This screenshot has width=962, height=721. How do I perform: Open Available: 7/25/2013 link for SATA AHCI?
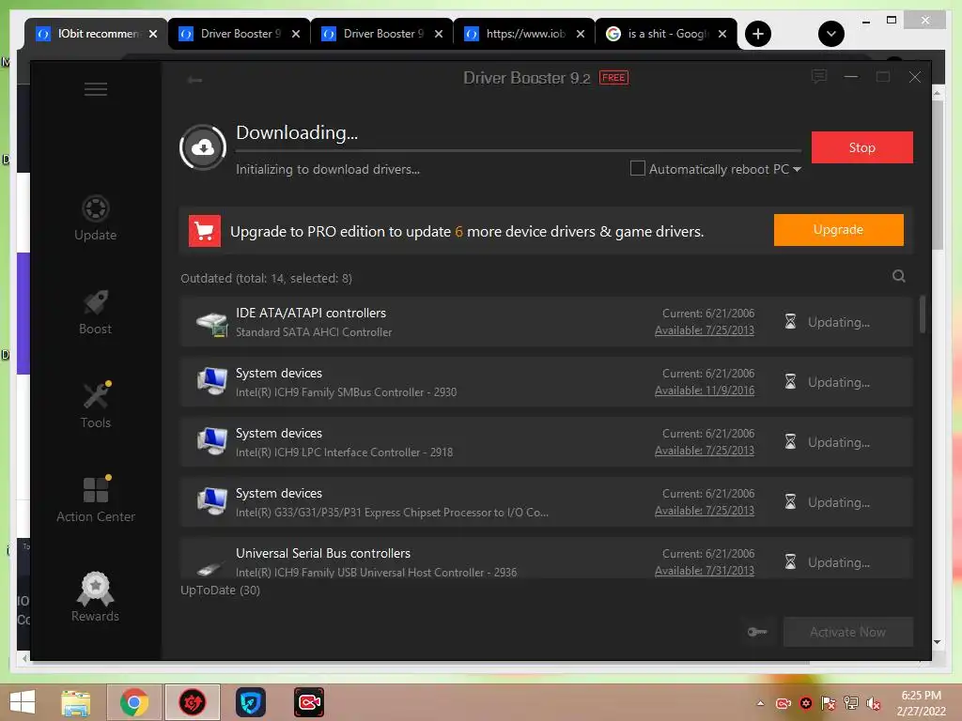point(705,330)
